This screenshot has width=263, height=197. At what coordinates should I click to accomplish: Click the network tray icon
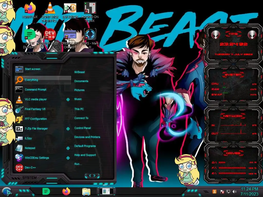click(228, 191)
